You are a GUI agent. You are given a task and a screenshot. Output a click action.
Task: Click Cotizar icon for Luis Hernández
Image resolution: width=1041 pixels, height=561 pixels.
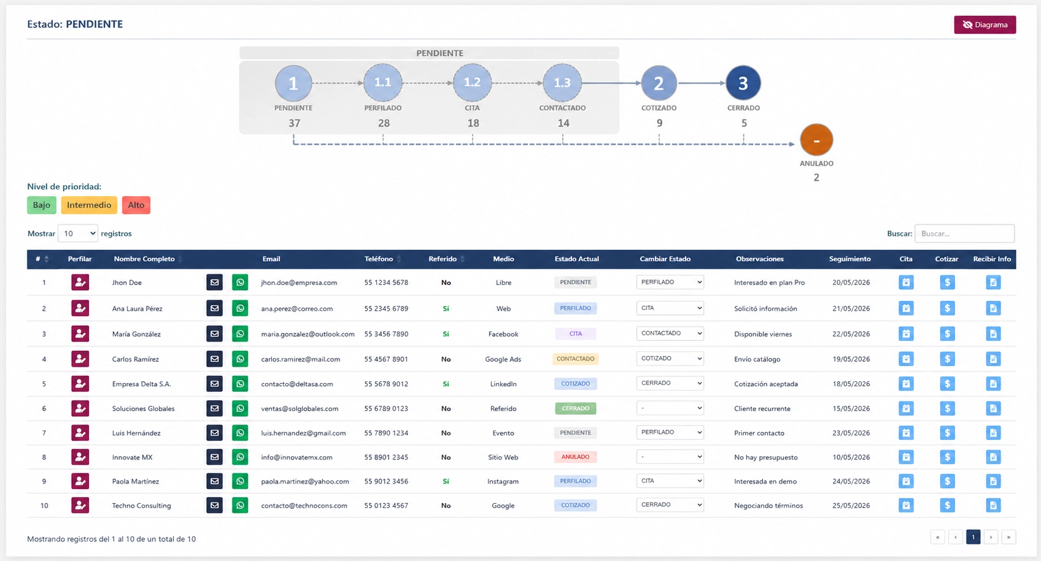tap(947, 432)
